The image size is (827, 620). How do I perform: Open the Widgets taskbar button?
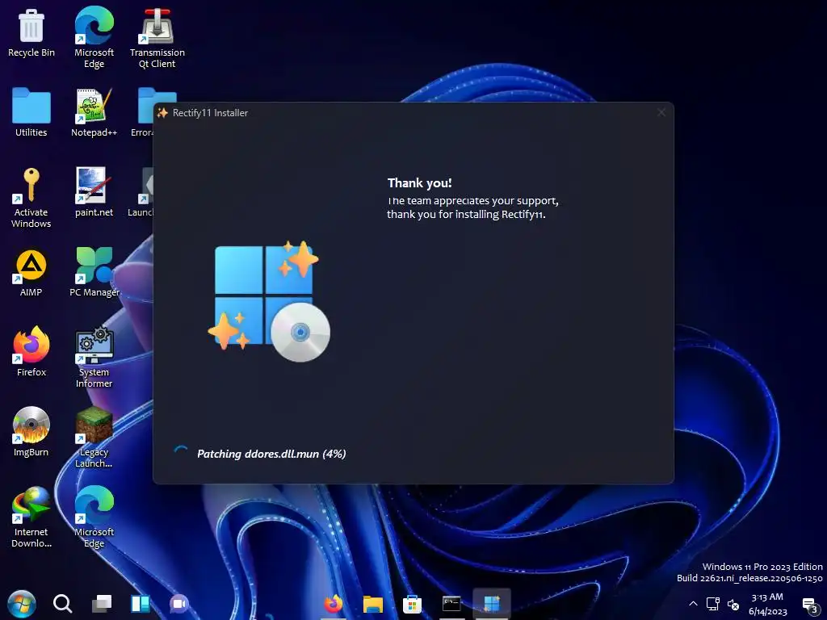pos(141,604)
